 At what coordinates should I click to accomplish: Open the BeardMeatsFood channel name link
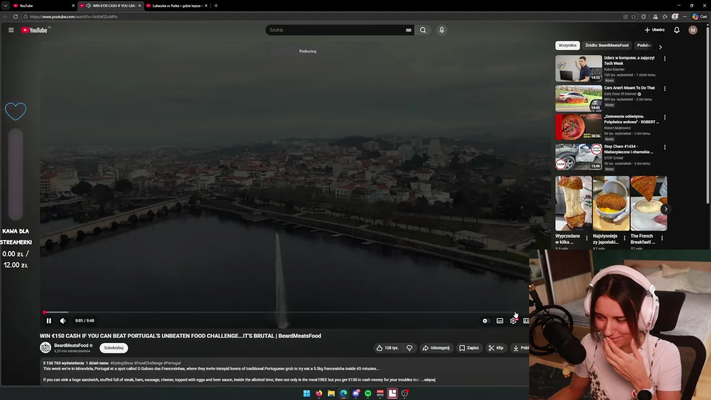pos(71,346)
